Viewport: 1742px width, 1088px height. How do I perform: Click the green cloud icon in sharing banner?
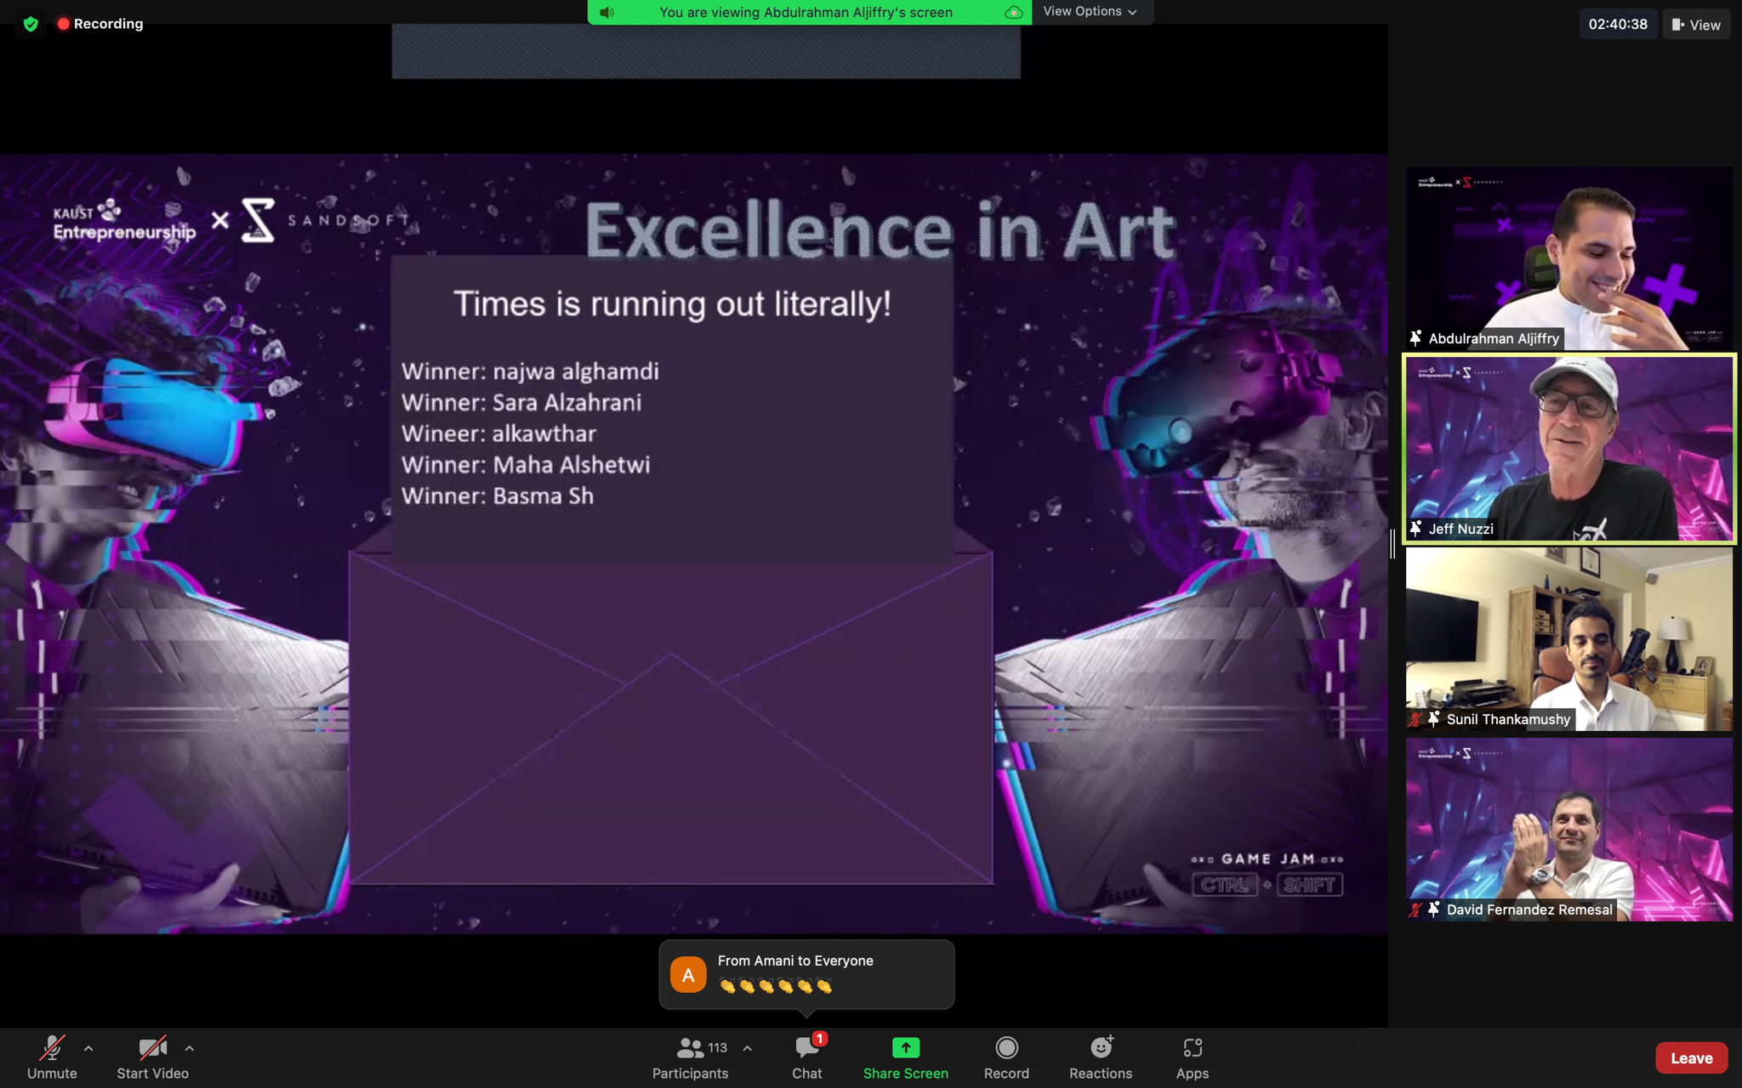1013,12
